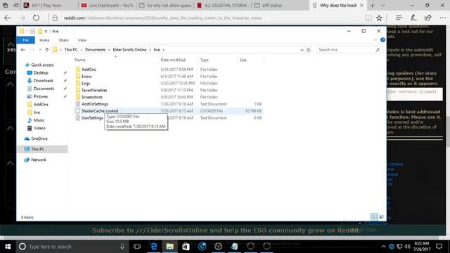Open Task View on taskbar

click(137, 247)
